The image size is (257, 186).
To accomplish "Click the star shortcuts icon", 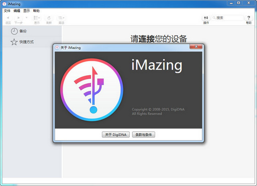I will [x=14, y=42].
